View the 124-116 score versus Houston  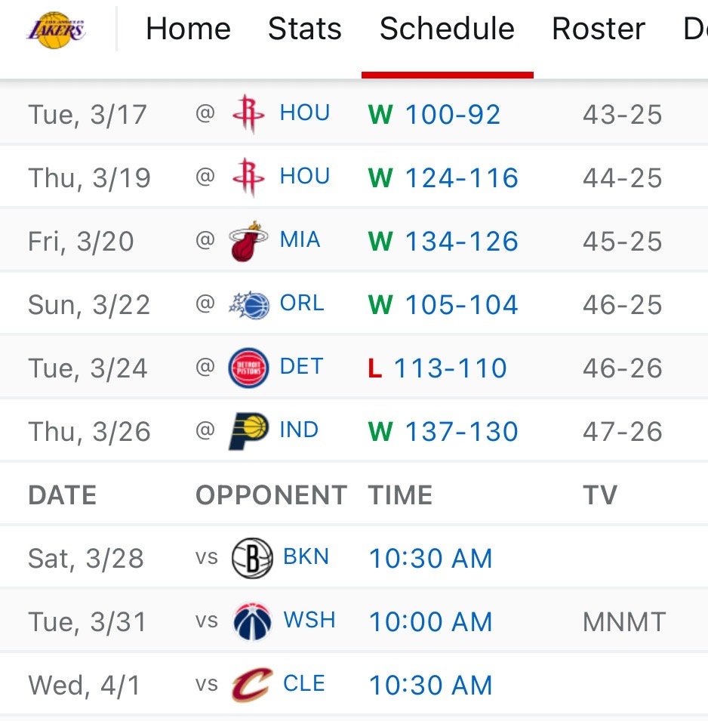point(461,178)
